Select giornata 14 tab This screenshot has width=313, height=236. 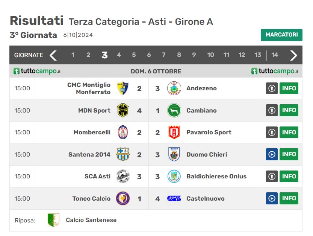pos(275,55)
